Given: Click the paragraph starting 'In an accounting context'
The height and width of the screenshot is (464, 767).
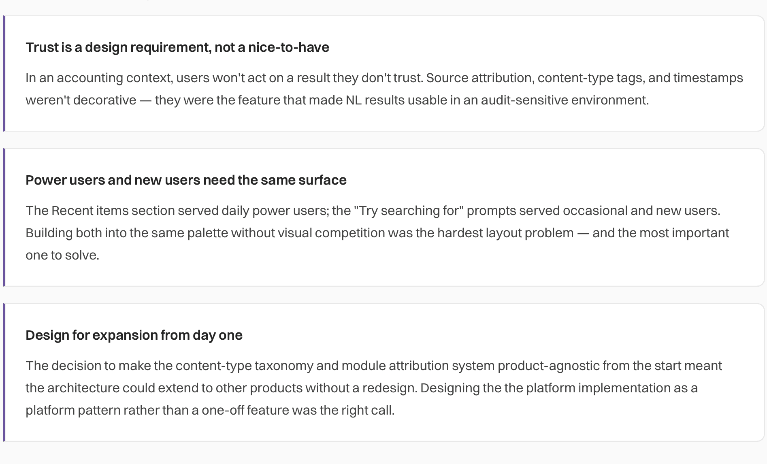Looking at the screenshot, I should tap(384, 89).
